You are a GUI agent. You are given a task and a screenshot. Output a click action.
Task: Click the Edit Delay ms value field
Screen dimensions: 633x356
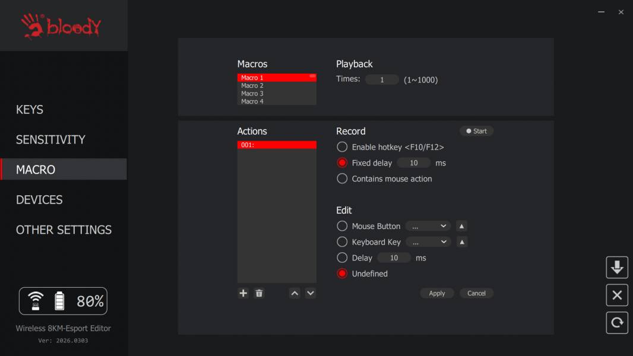click(394, 258)
